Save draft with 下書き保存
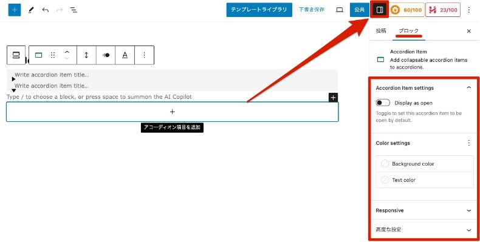Screen dimensions: 480x242 tap(311, 10)
